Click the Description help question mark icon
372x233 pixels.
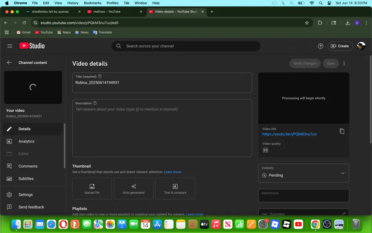tap(95, 103)
